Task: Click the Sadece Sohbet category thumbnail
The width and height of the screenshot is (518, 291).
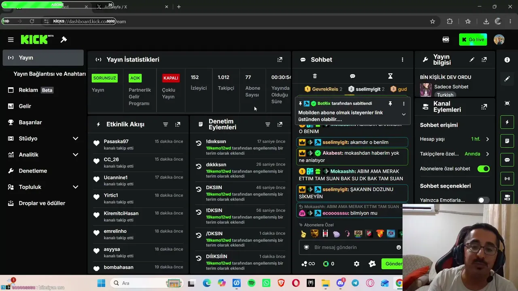Action: (425, 90)
